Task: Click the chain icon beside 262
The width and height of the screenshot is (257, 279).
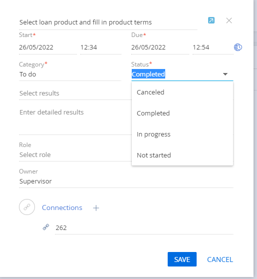Action: tap(46, 227)
